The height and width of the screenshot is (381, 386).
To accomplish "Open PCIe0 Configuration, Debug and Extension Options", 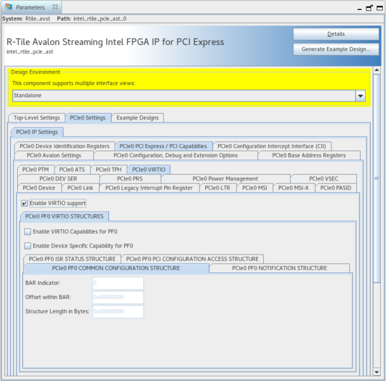I will 176,156.
